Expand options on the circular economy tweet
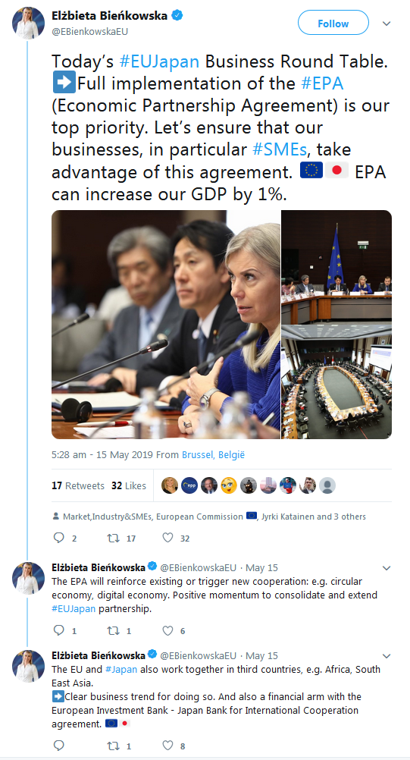 [387, 567]
